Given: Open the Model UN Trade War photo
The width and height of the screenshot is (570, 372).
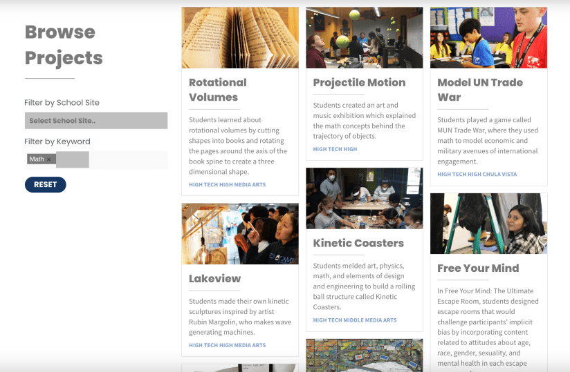Looking at the screenshot, I should tap(488, 38).
